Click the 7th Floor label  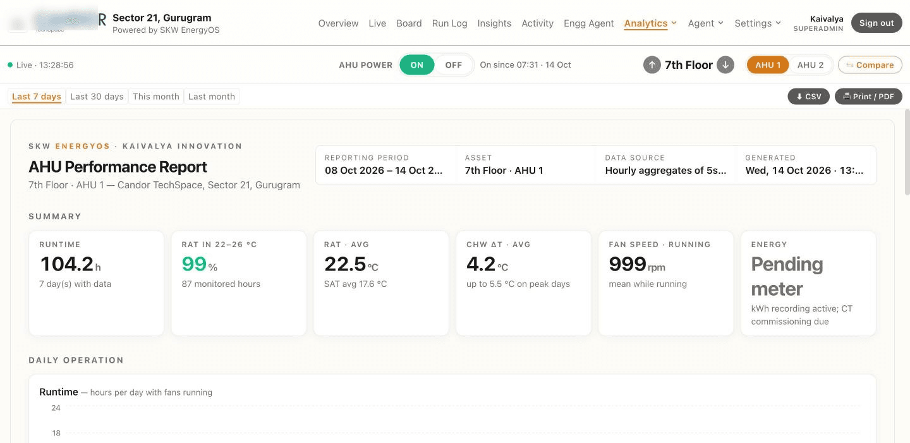[x=689, y=65]
